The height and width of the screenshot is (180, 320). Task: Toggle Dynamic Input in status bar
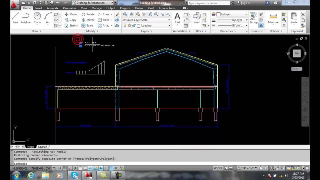point(101,168)
